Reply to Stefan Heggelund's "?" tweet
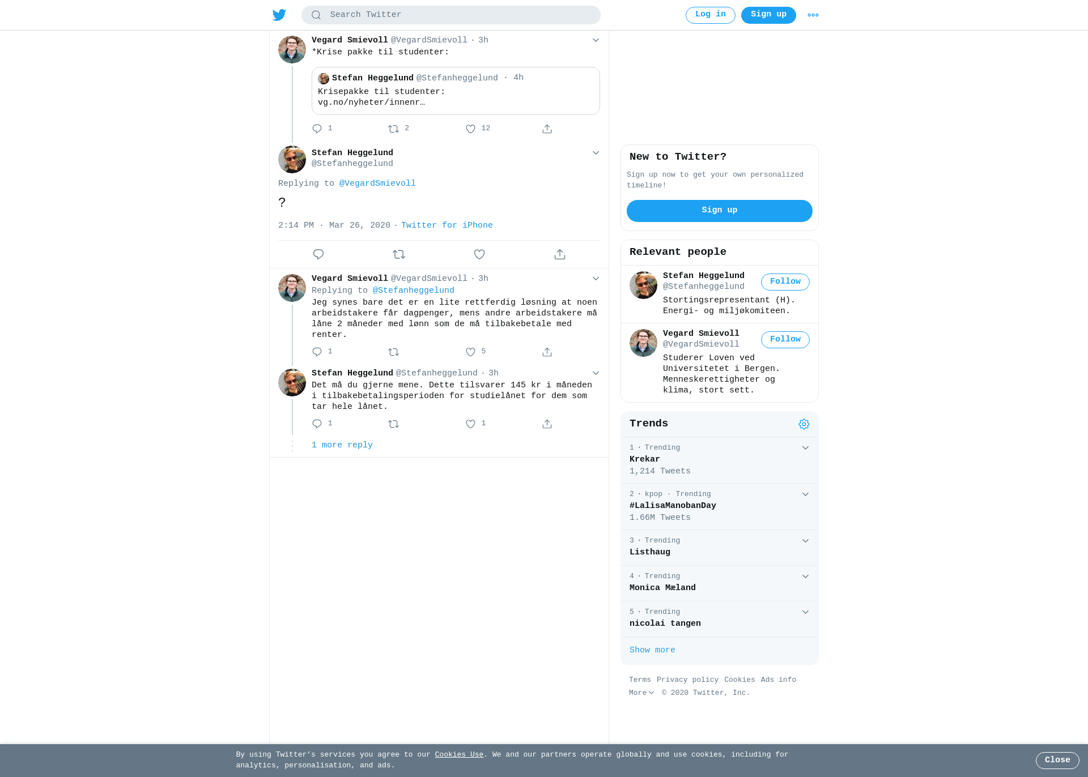The image size is (1088, 777). (318, 254)
